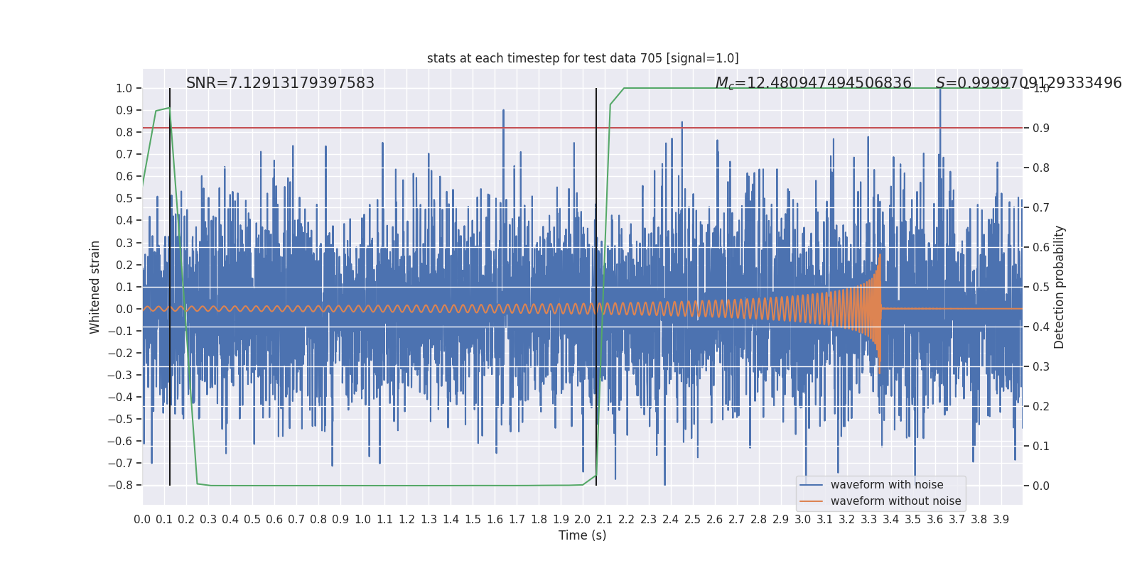Click time axis tick label 2.0
1137x568 pixels.
(583, 520)
